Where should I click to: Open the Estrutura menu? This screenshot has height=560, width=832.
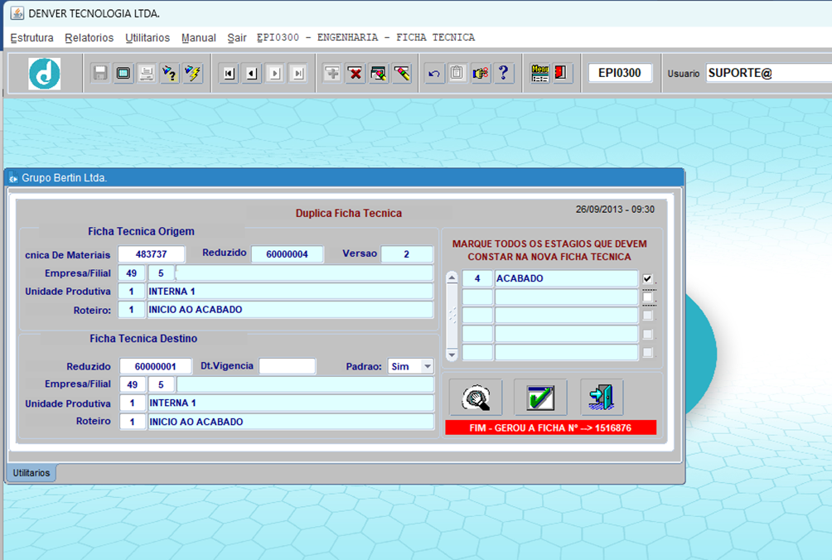(31, 37)
